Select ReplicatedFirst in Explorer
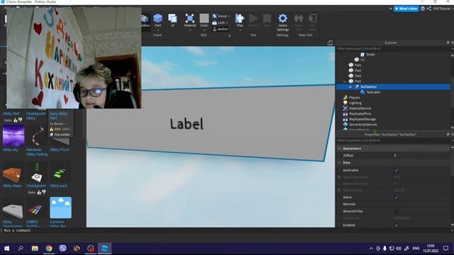The height and width of the screenshot is (255, 454). (x=357, y=114)
